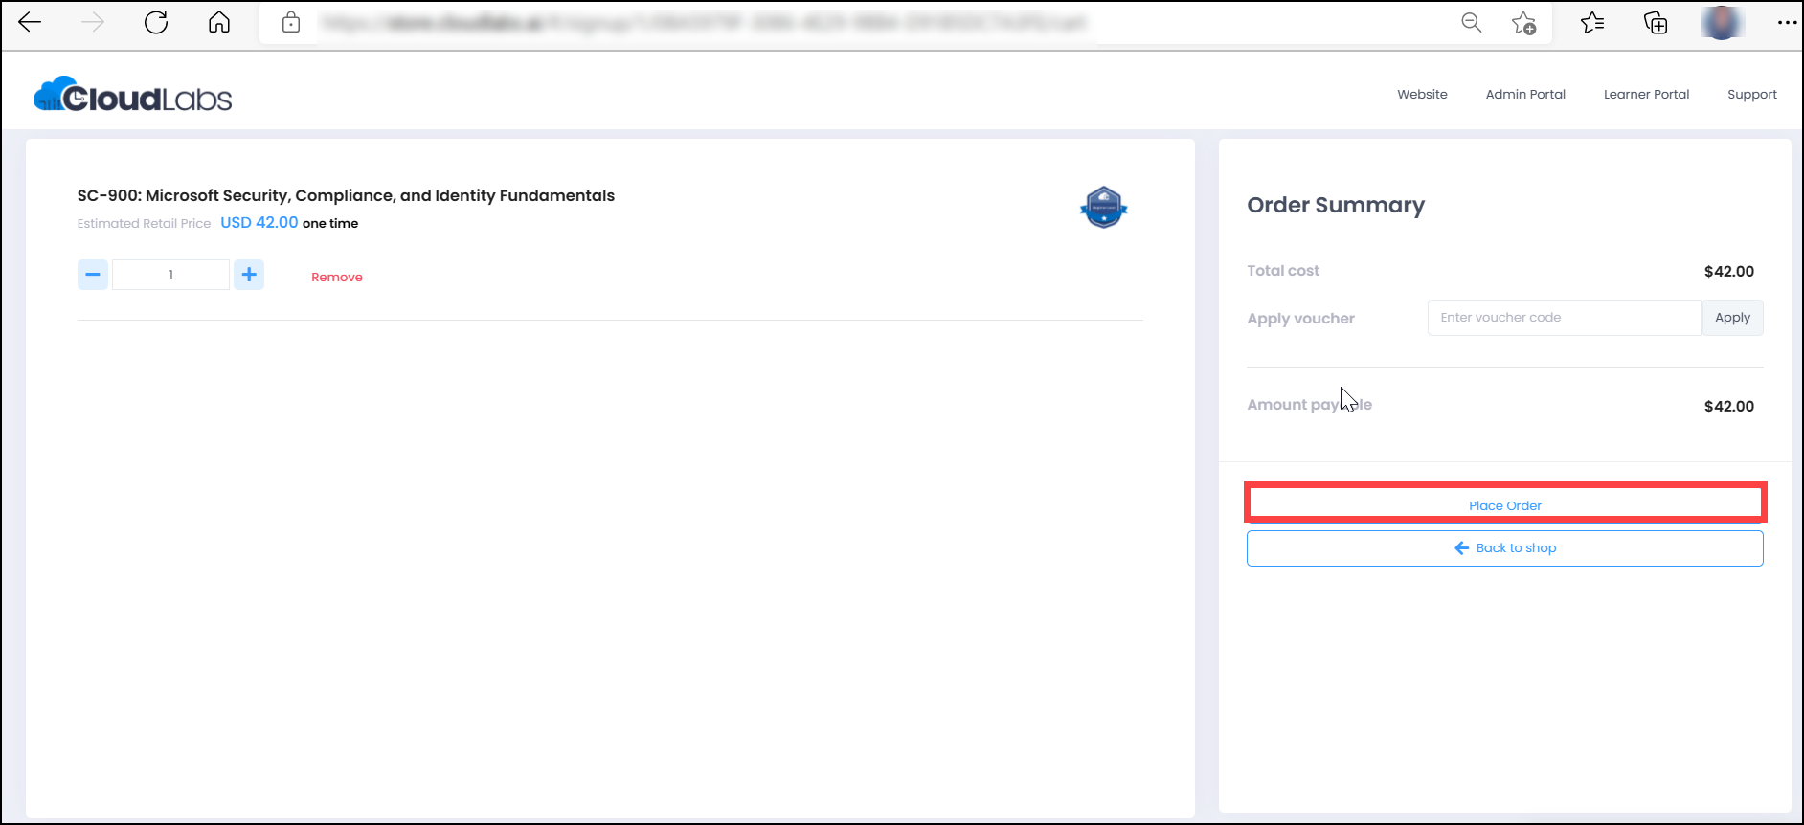Open the Learner Portal link

click(1646, 94)
